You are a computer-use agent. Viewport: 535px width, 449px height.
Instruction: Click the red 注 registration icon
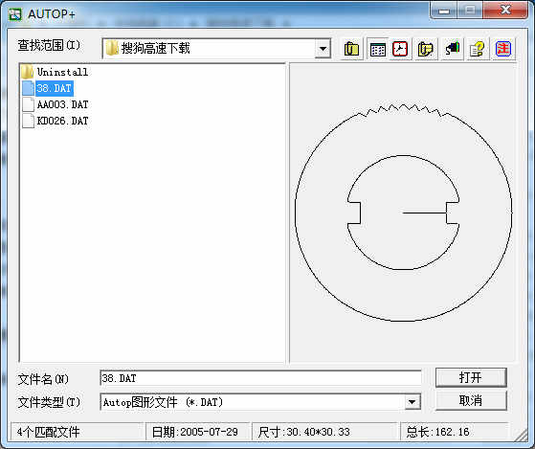click(x=502, y=49)
